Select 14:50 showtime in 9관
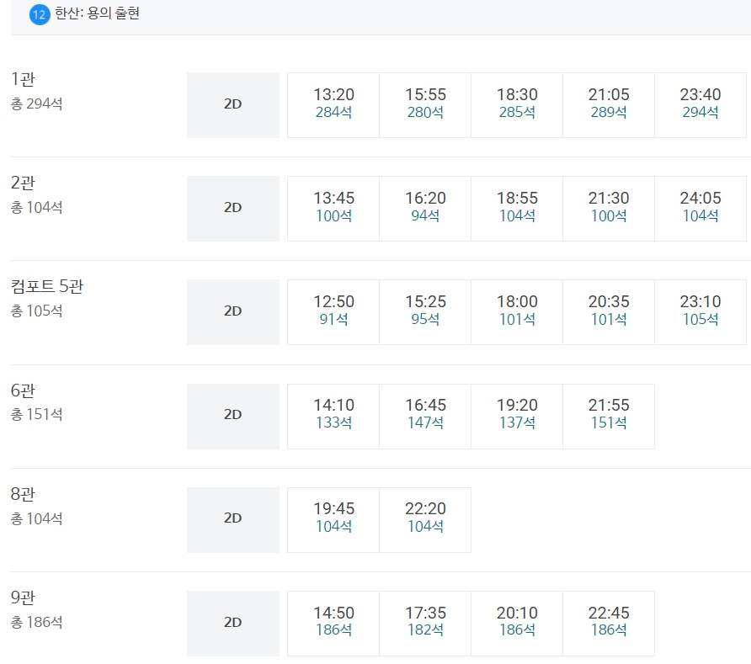This screenshot has height=664, width=751. click(x=333, y=624)
